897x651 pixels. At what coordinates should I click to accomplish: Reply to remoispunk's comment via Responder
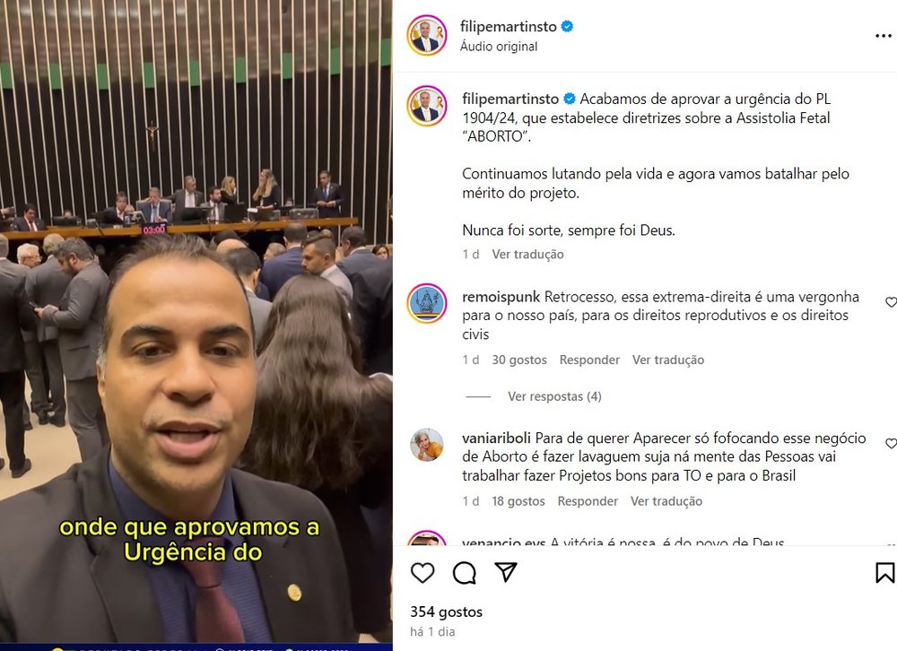point(589,360)
